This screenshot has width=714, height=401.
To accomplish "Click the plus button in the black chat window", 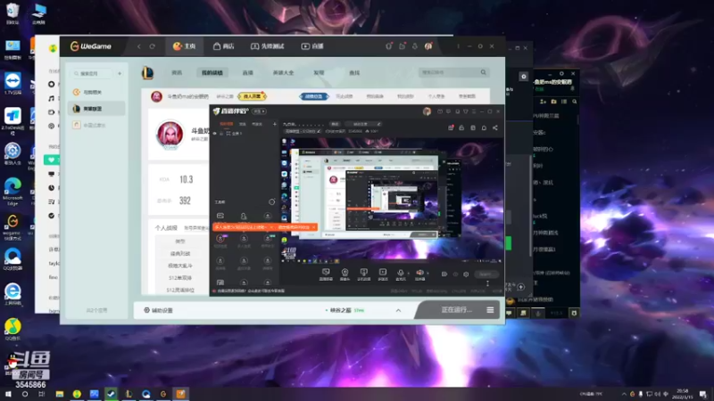I will tap(520, 287).
